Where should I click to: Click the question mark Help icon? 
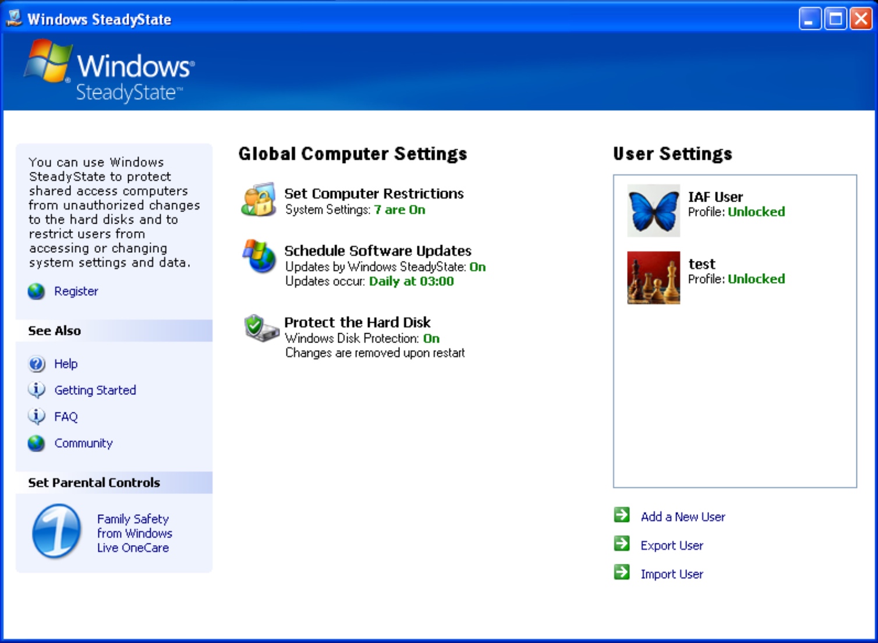click(x=36, y=364)
